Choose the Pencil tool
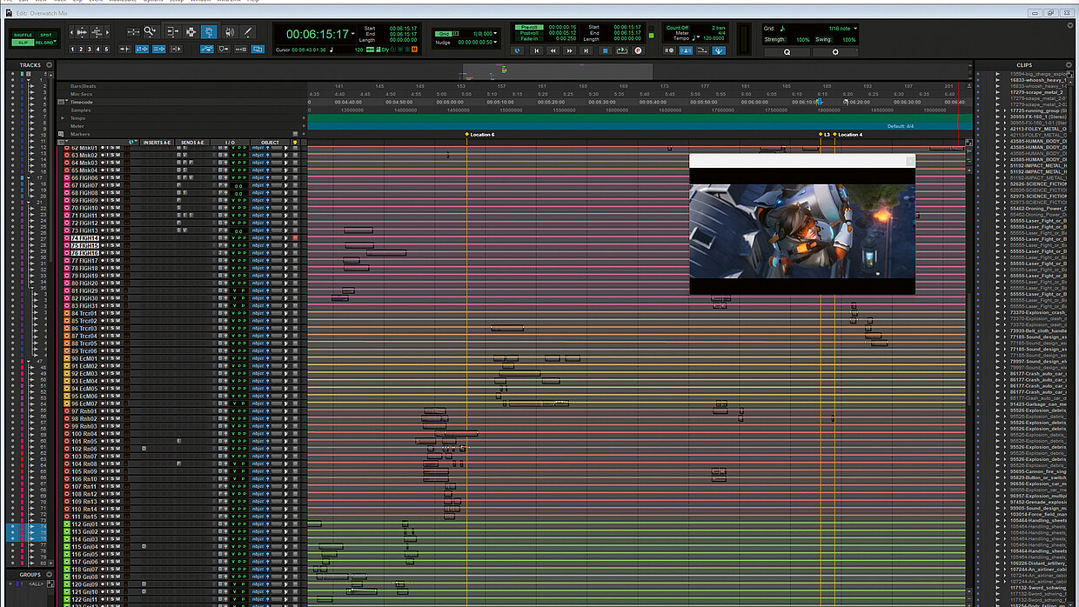 [x=248, y=31]
